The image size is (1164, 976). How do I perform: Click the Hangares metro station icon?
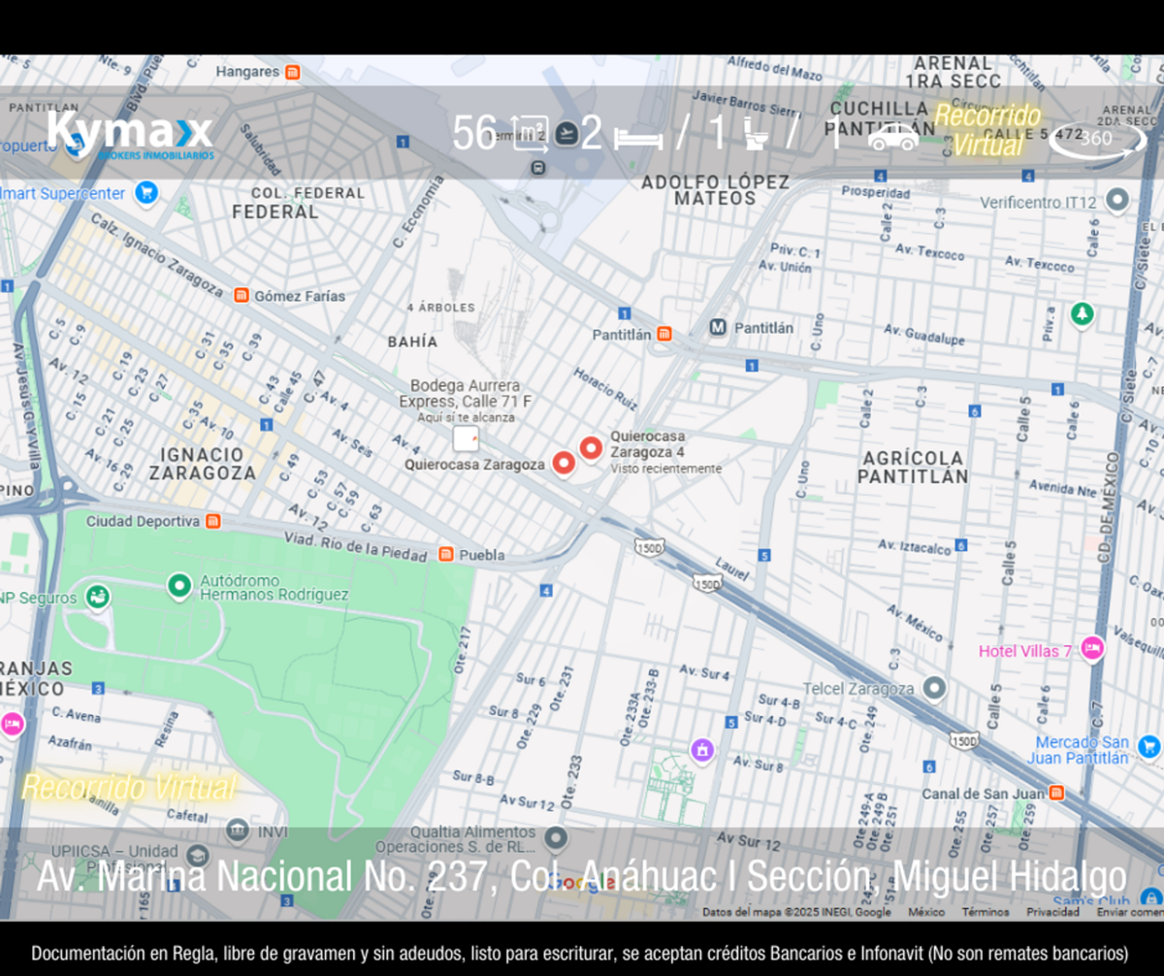[x=292, y=72]
